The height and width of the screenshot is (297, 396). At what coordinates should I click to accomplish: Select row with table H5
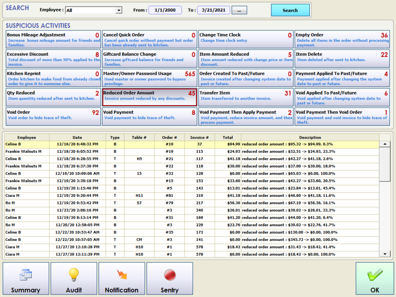(x=192, y=159)
